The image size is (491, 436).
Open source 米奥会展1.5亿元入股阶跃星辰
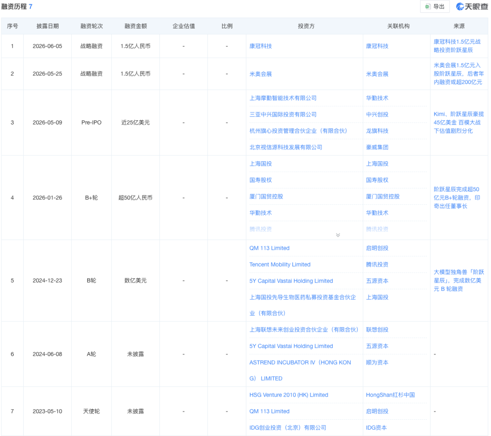[458, 74]
